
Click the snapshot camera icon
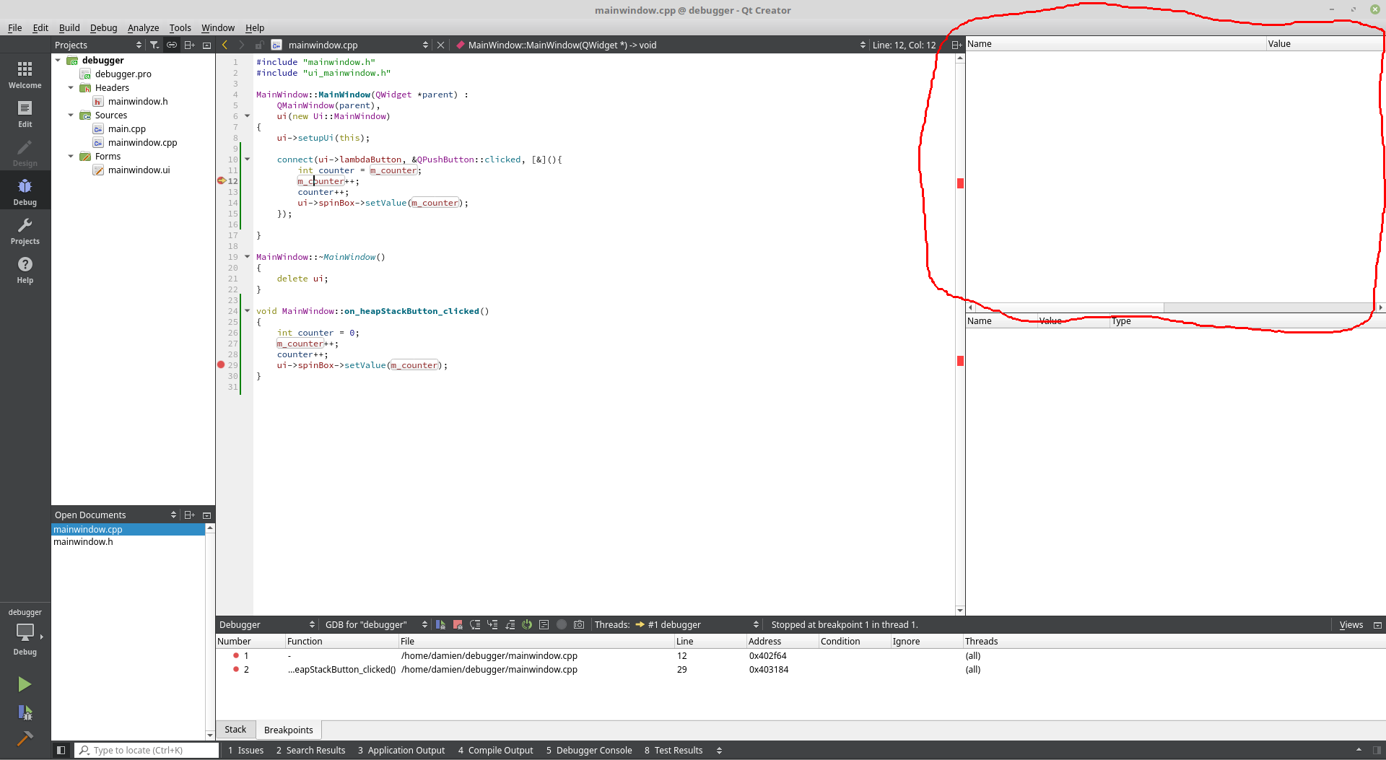579,624
